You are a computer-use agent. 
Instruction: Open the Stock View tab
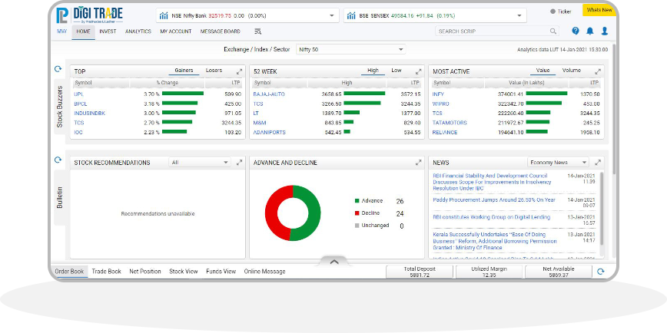click(x=184, y=272)
